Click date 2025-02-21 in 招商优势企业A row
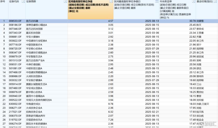Image resolution: width=218 pixels, height=128 pixels. [152, 112]
